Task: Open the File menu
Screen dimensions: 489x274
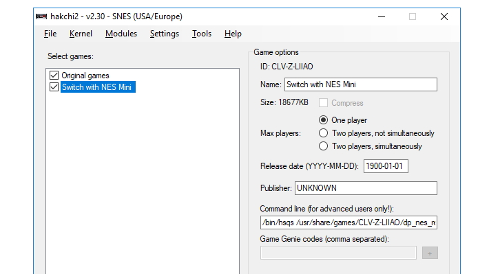Action: coord(50,34)
